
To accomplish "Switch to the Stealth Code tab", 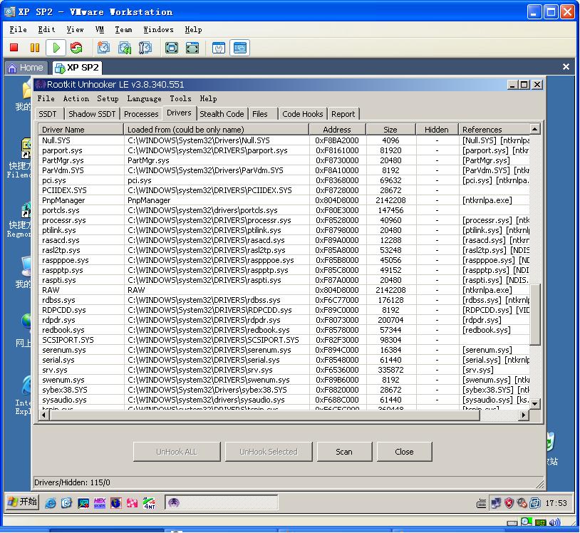I will pyautogui.click(x=222, y=114).
